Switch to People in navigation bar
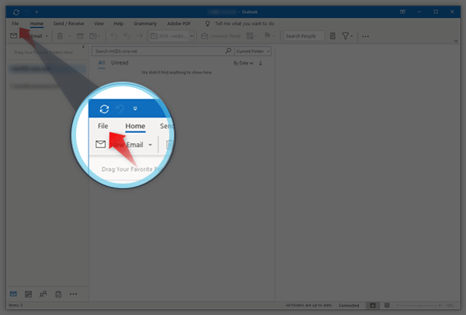This screenshot has height=315, width=466. 43,294
